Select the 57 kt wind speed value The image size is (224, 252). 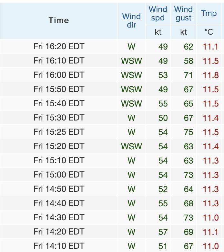(163, 232)
